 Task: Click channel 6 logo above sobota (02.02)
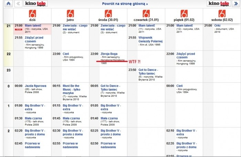[222, 14]
